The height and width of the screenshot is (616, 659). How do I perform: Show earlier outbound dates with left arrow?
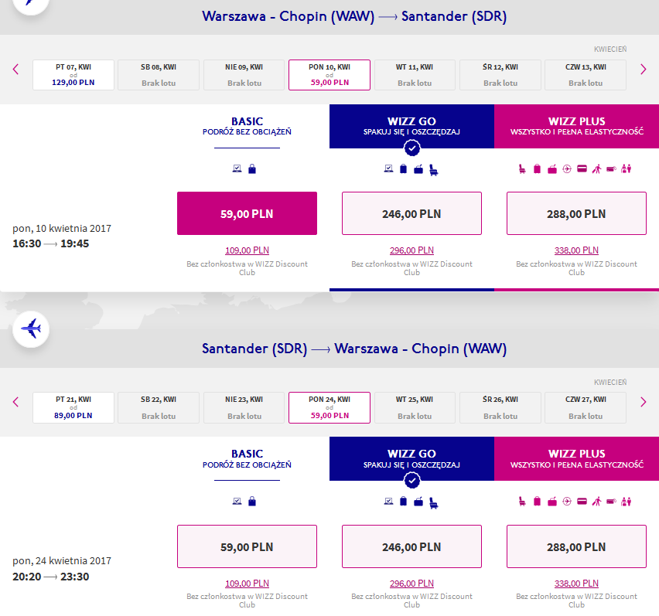click(x=16, y=70)
